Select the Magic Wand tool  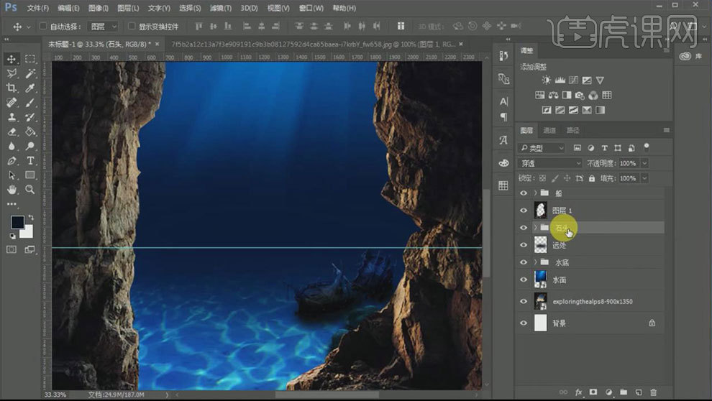[30, 73]
